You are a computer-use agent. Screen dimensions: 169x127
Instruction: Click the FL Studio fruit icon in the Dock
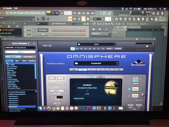tap(105, 108)
